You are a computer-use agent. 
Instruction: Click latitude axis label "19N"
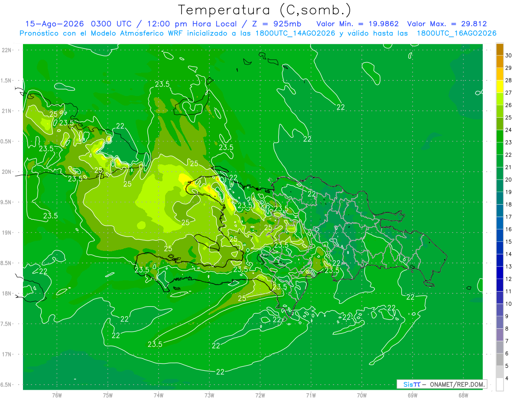point(6,233)
